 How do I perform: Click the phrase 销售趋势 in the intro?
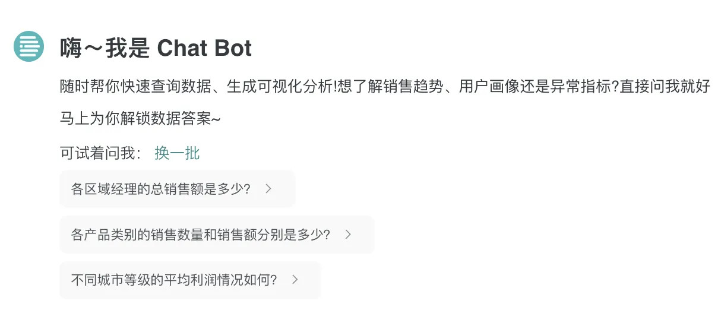(412, 87)
